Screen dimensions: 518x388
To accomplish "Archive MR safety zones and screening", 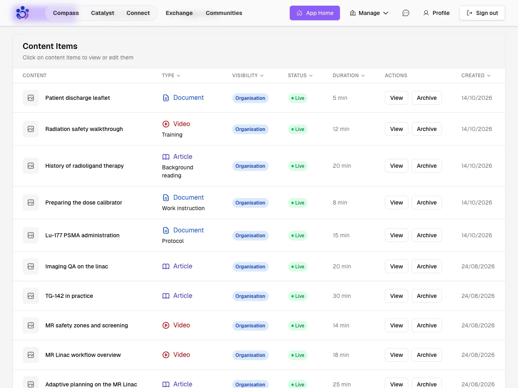I will click(427, 325).
